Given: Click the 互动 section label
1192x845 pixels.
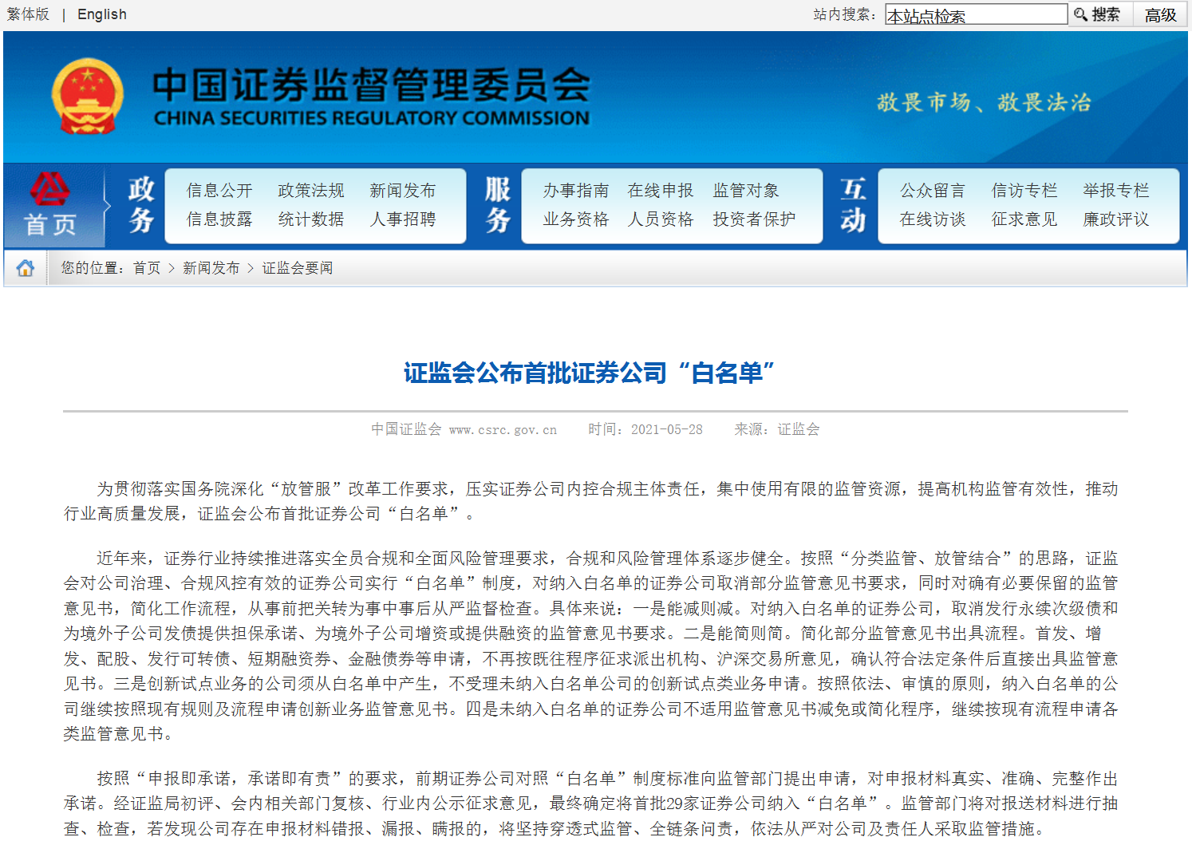Looking at the screenshot, I should pos(853,205).
